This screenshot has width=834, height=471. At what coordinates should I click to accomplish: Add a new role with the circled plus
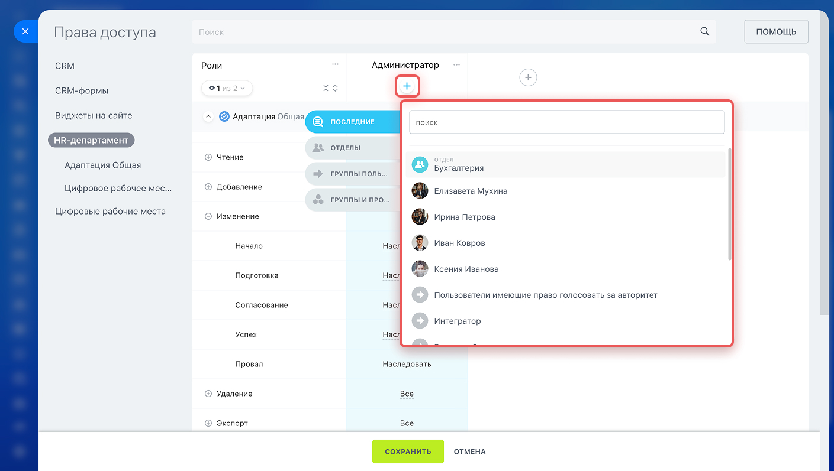pyautogui.click(x=528, y=77)
